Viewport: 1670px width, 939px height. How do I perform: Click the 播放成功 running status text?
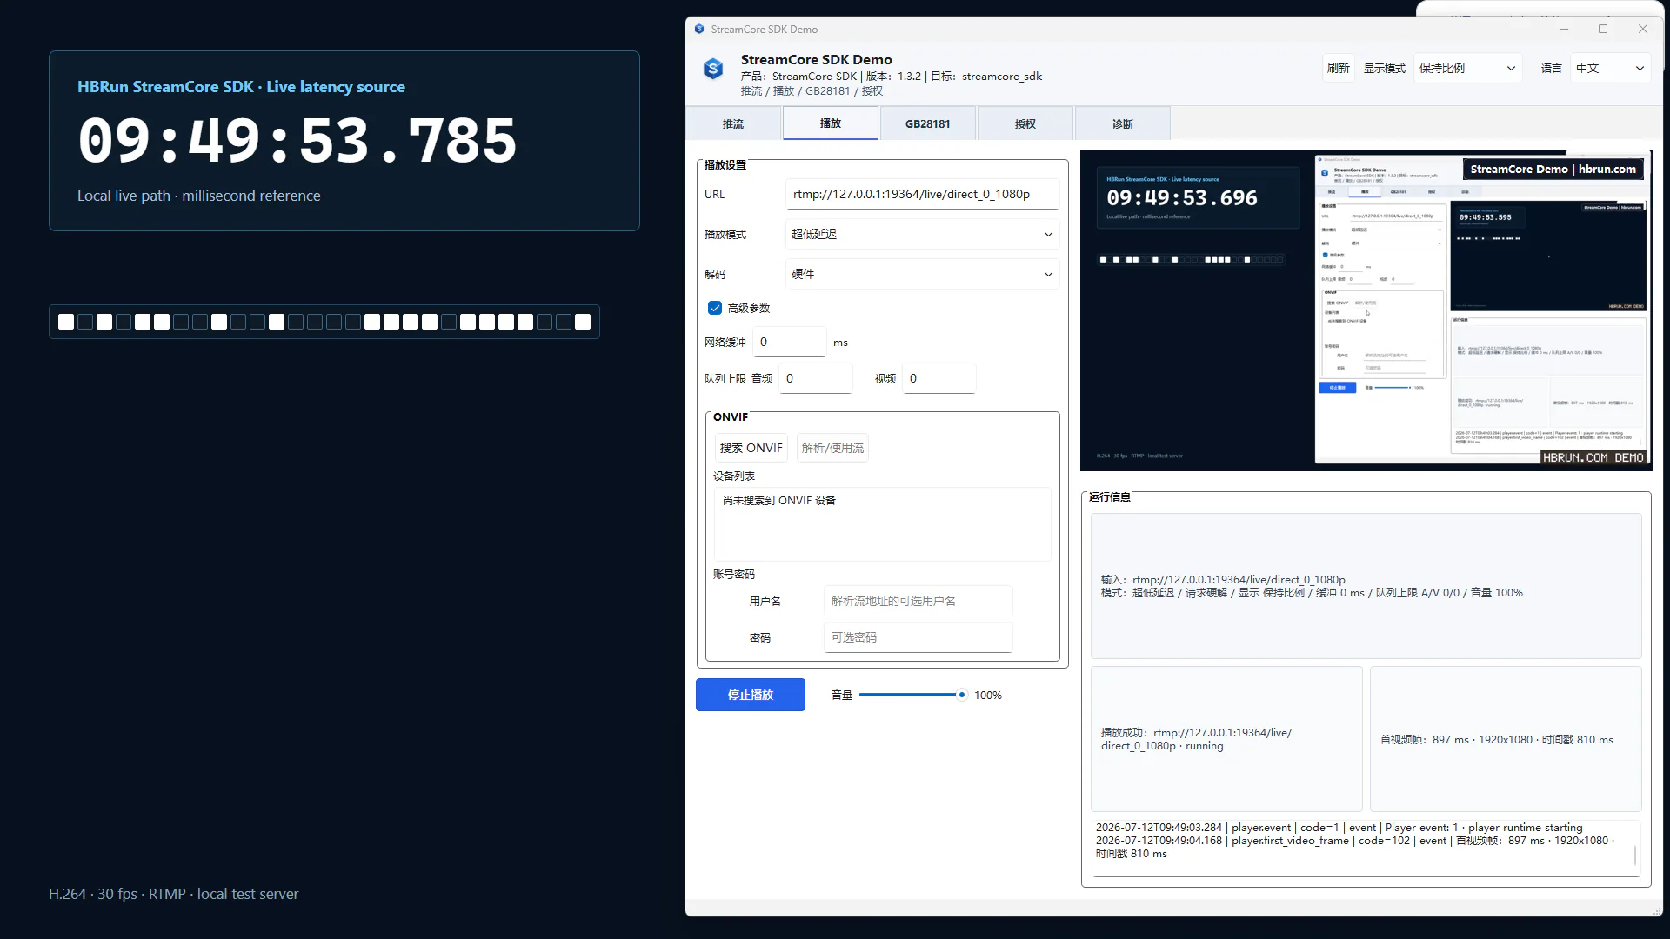(1197, 739)
